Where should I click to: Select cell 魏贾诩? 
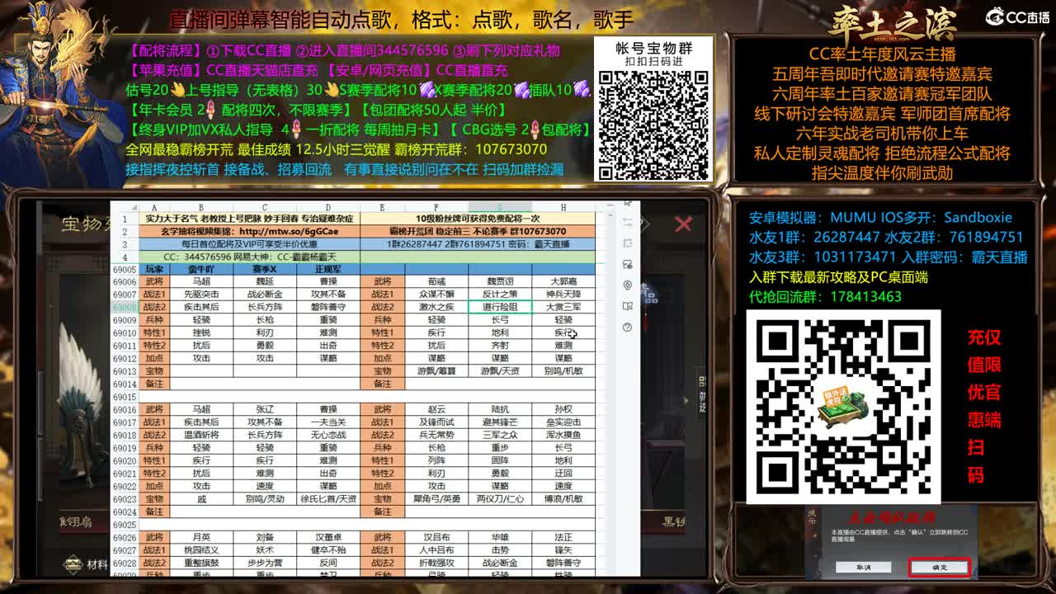pyautogui.click(x=500, y=281)
